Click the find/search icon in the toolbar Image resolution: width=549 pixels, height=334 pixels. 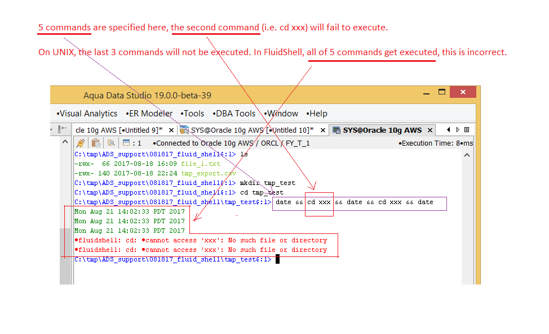coord(111,143)
